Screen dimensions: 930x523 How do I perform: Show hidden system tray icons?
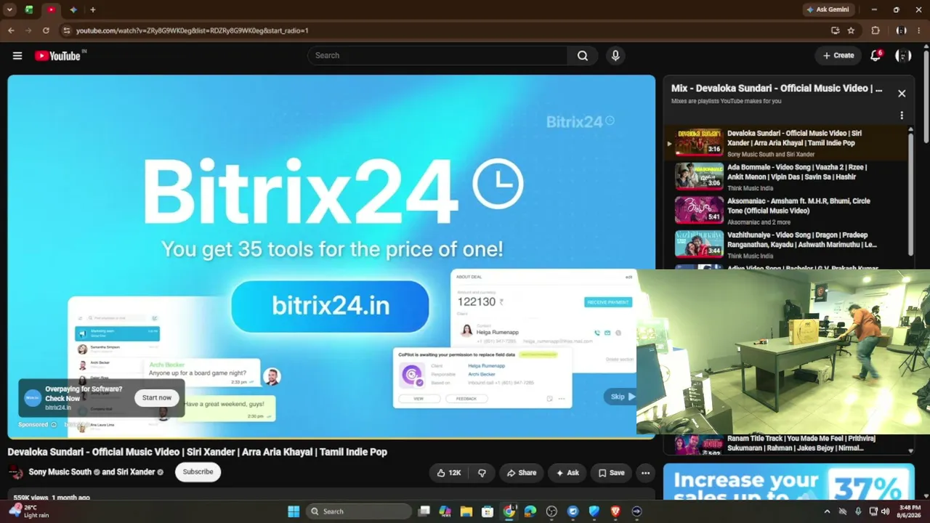[827, 511]
